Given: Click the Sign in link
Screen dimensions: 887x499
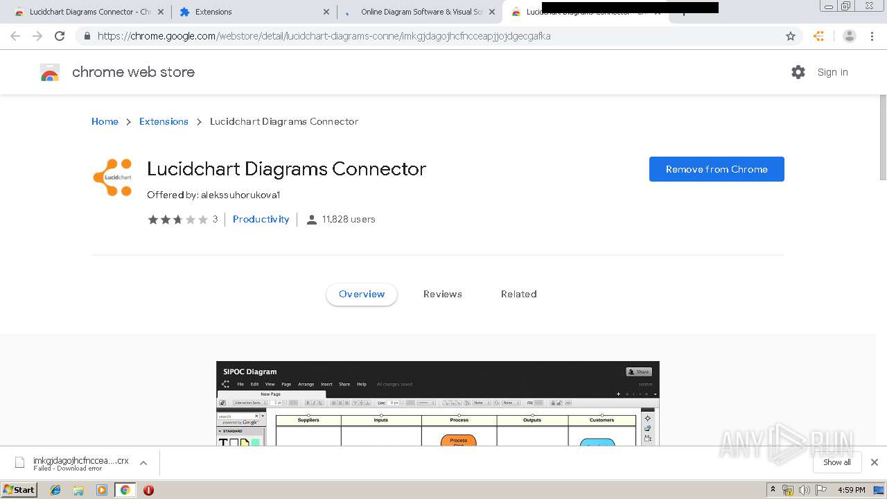Looking at the screenshot, I should (x=832, y=72).
